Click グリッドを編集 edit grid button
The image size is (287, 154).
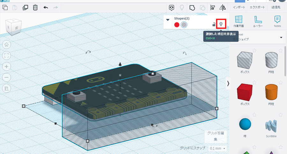point(216,136)
